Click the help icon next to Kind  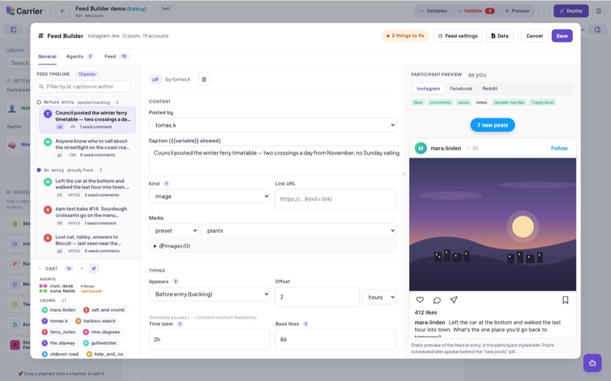(167, 184)
